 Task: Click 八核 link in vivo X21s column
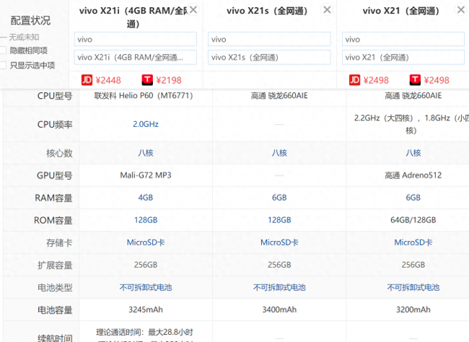click(279, 153)
